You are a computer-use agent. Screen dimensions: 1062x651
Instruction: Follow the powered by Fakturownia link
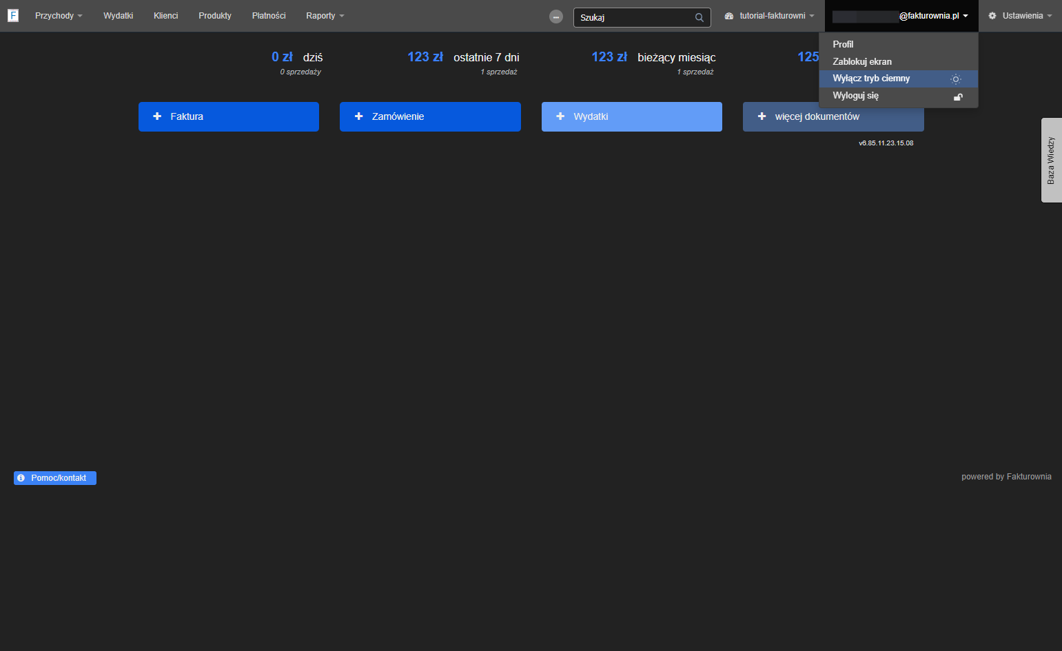(x=1006, y=477)
